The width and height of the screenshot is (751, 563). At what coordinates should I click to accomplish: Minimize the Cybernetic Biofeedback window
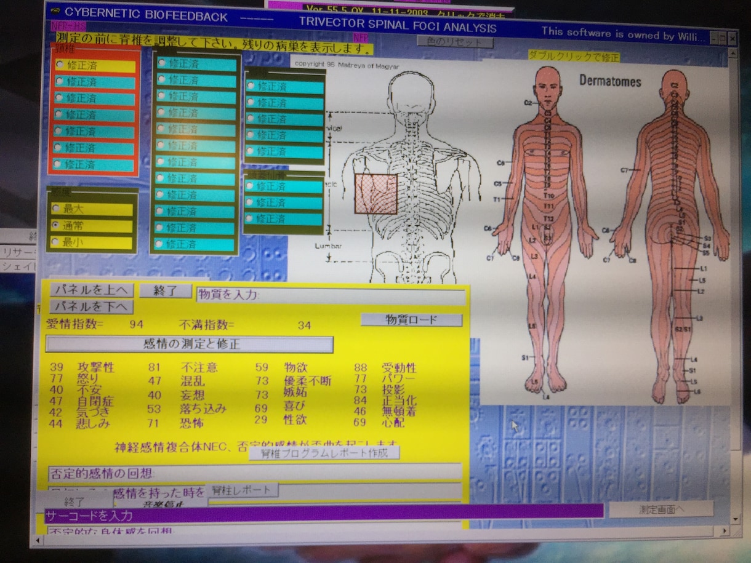pyautogui.click(x=713, y=38)
